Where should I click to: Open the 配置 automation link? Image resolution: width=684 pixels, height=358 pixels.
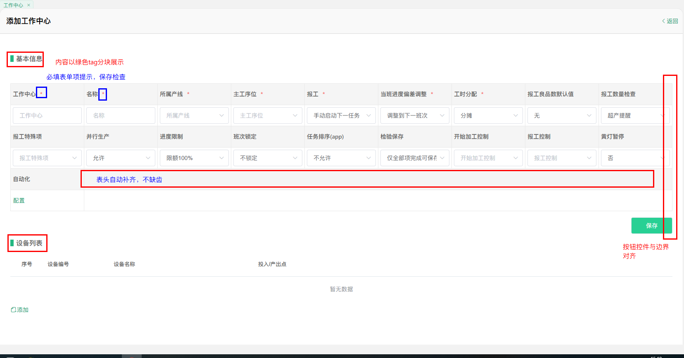click(19, 200)
